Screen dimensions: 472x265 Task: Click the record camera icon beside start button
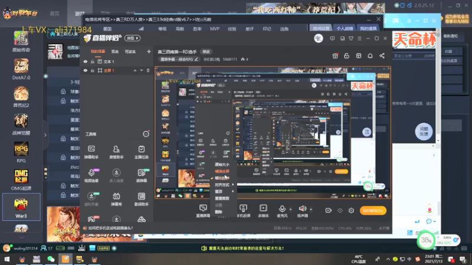point(329,210)
